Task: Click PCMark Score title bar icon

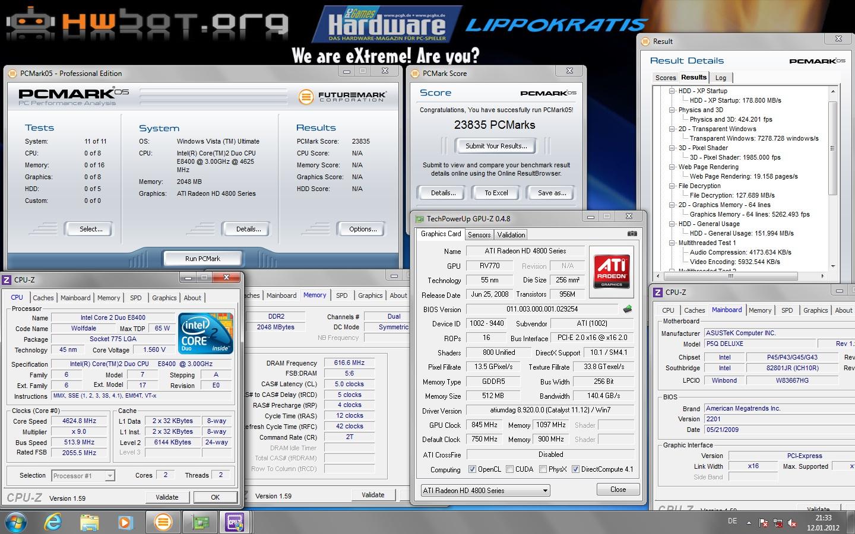Action: 415,73
